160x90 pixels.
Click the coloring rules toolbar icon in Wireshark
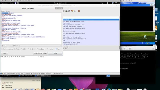pos(72,11)
